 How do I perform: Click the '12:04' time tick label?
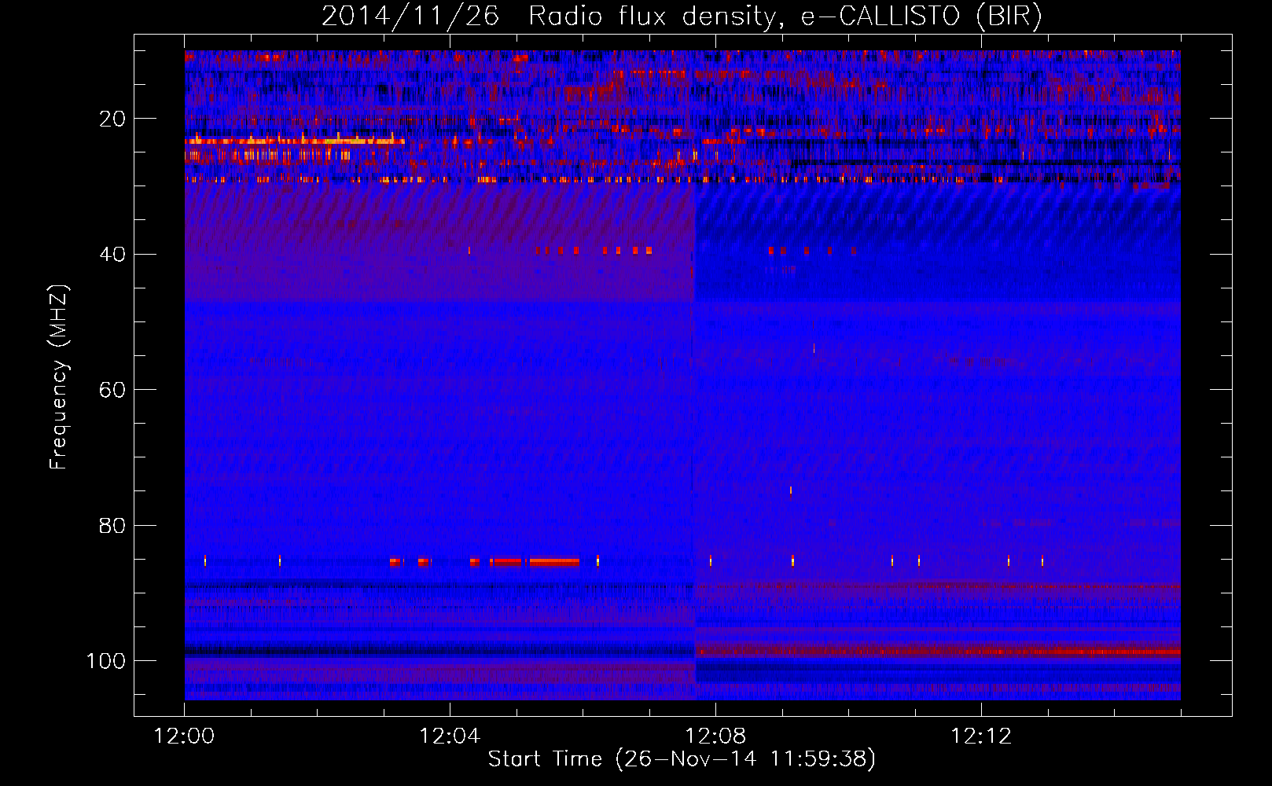pyautogui.click(x=450, y=736)
